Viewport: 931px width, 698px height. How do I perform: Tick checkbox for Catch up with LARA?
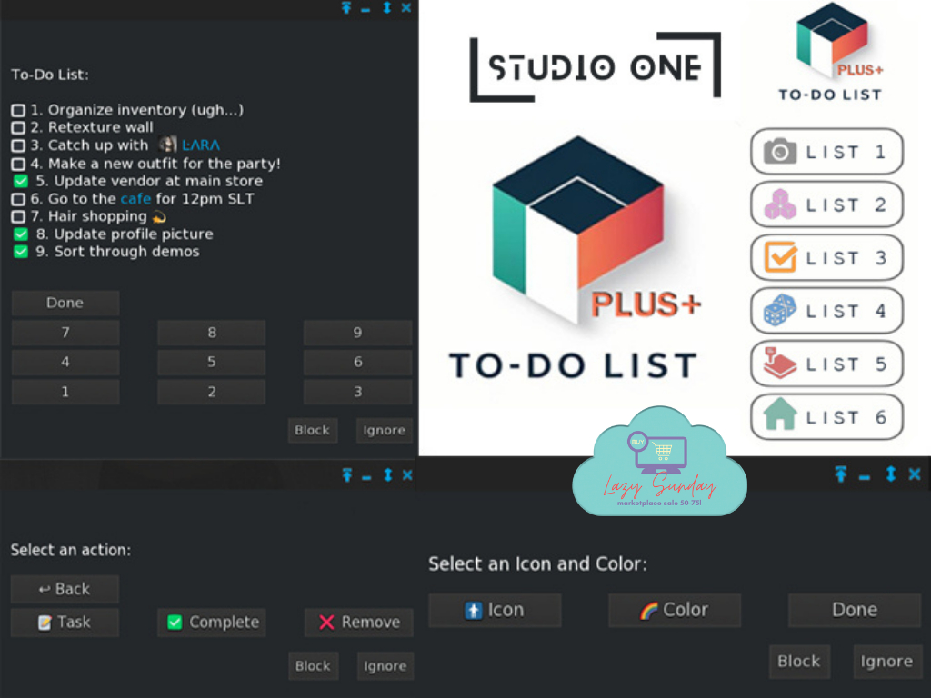[x=18, y=145]
